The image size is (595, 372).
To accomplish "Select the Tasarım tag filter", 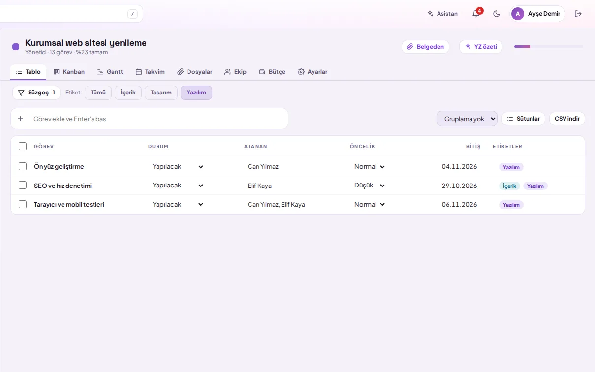I will point(161,93).
